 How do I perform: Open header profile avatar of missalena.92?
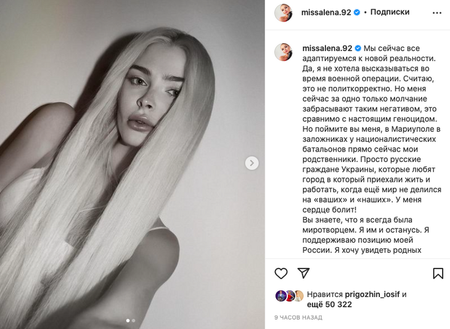pyautogui.click(x=284, y=13)
